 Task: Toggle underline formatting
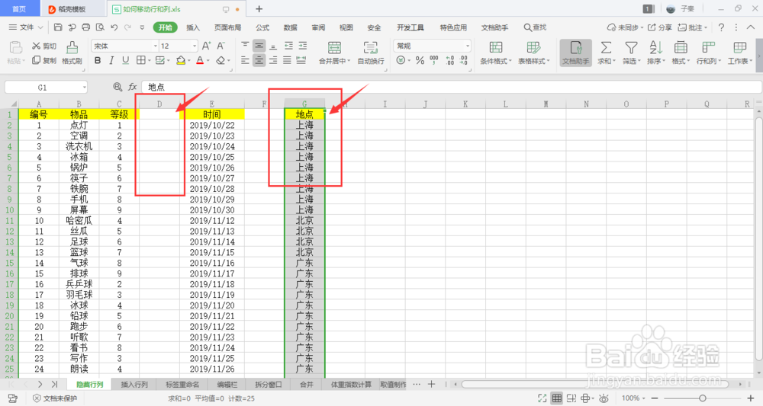pos(126,60)
